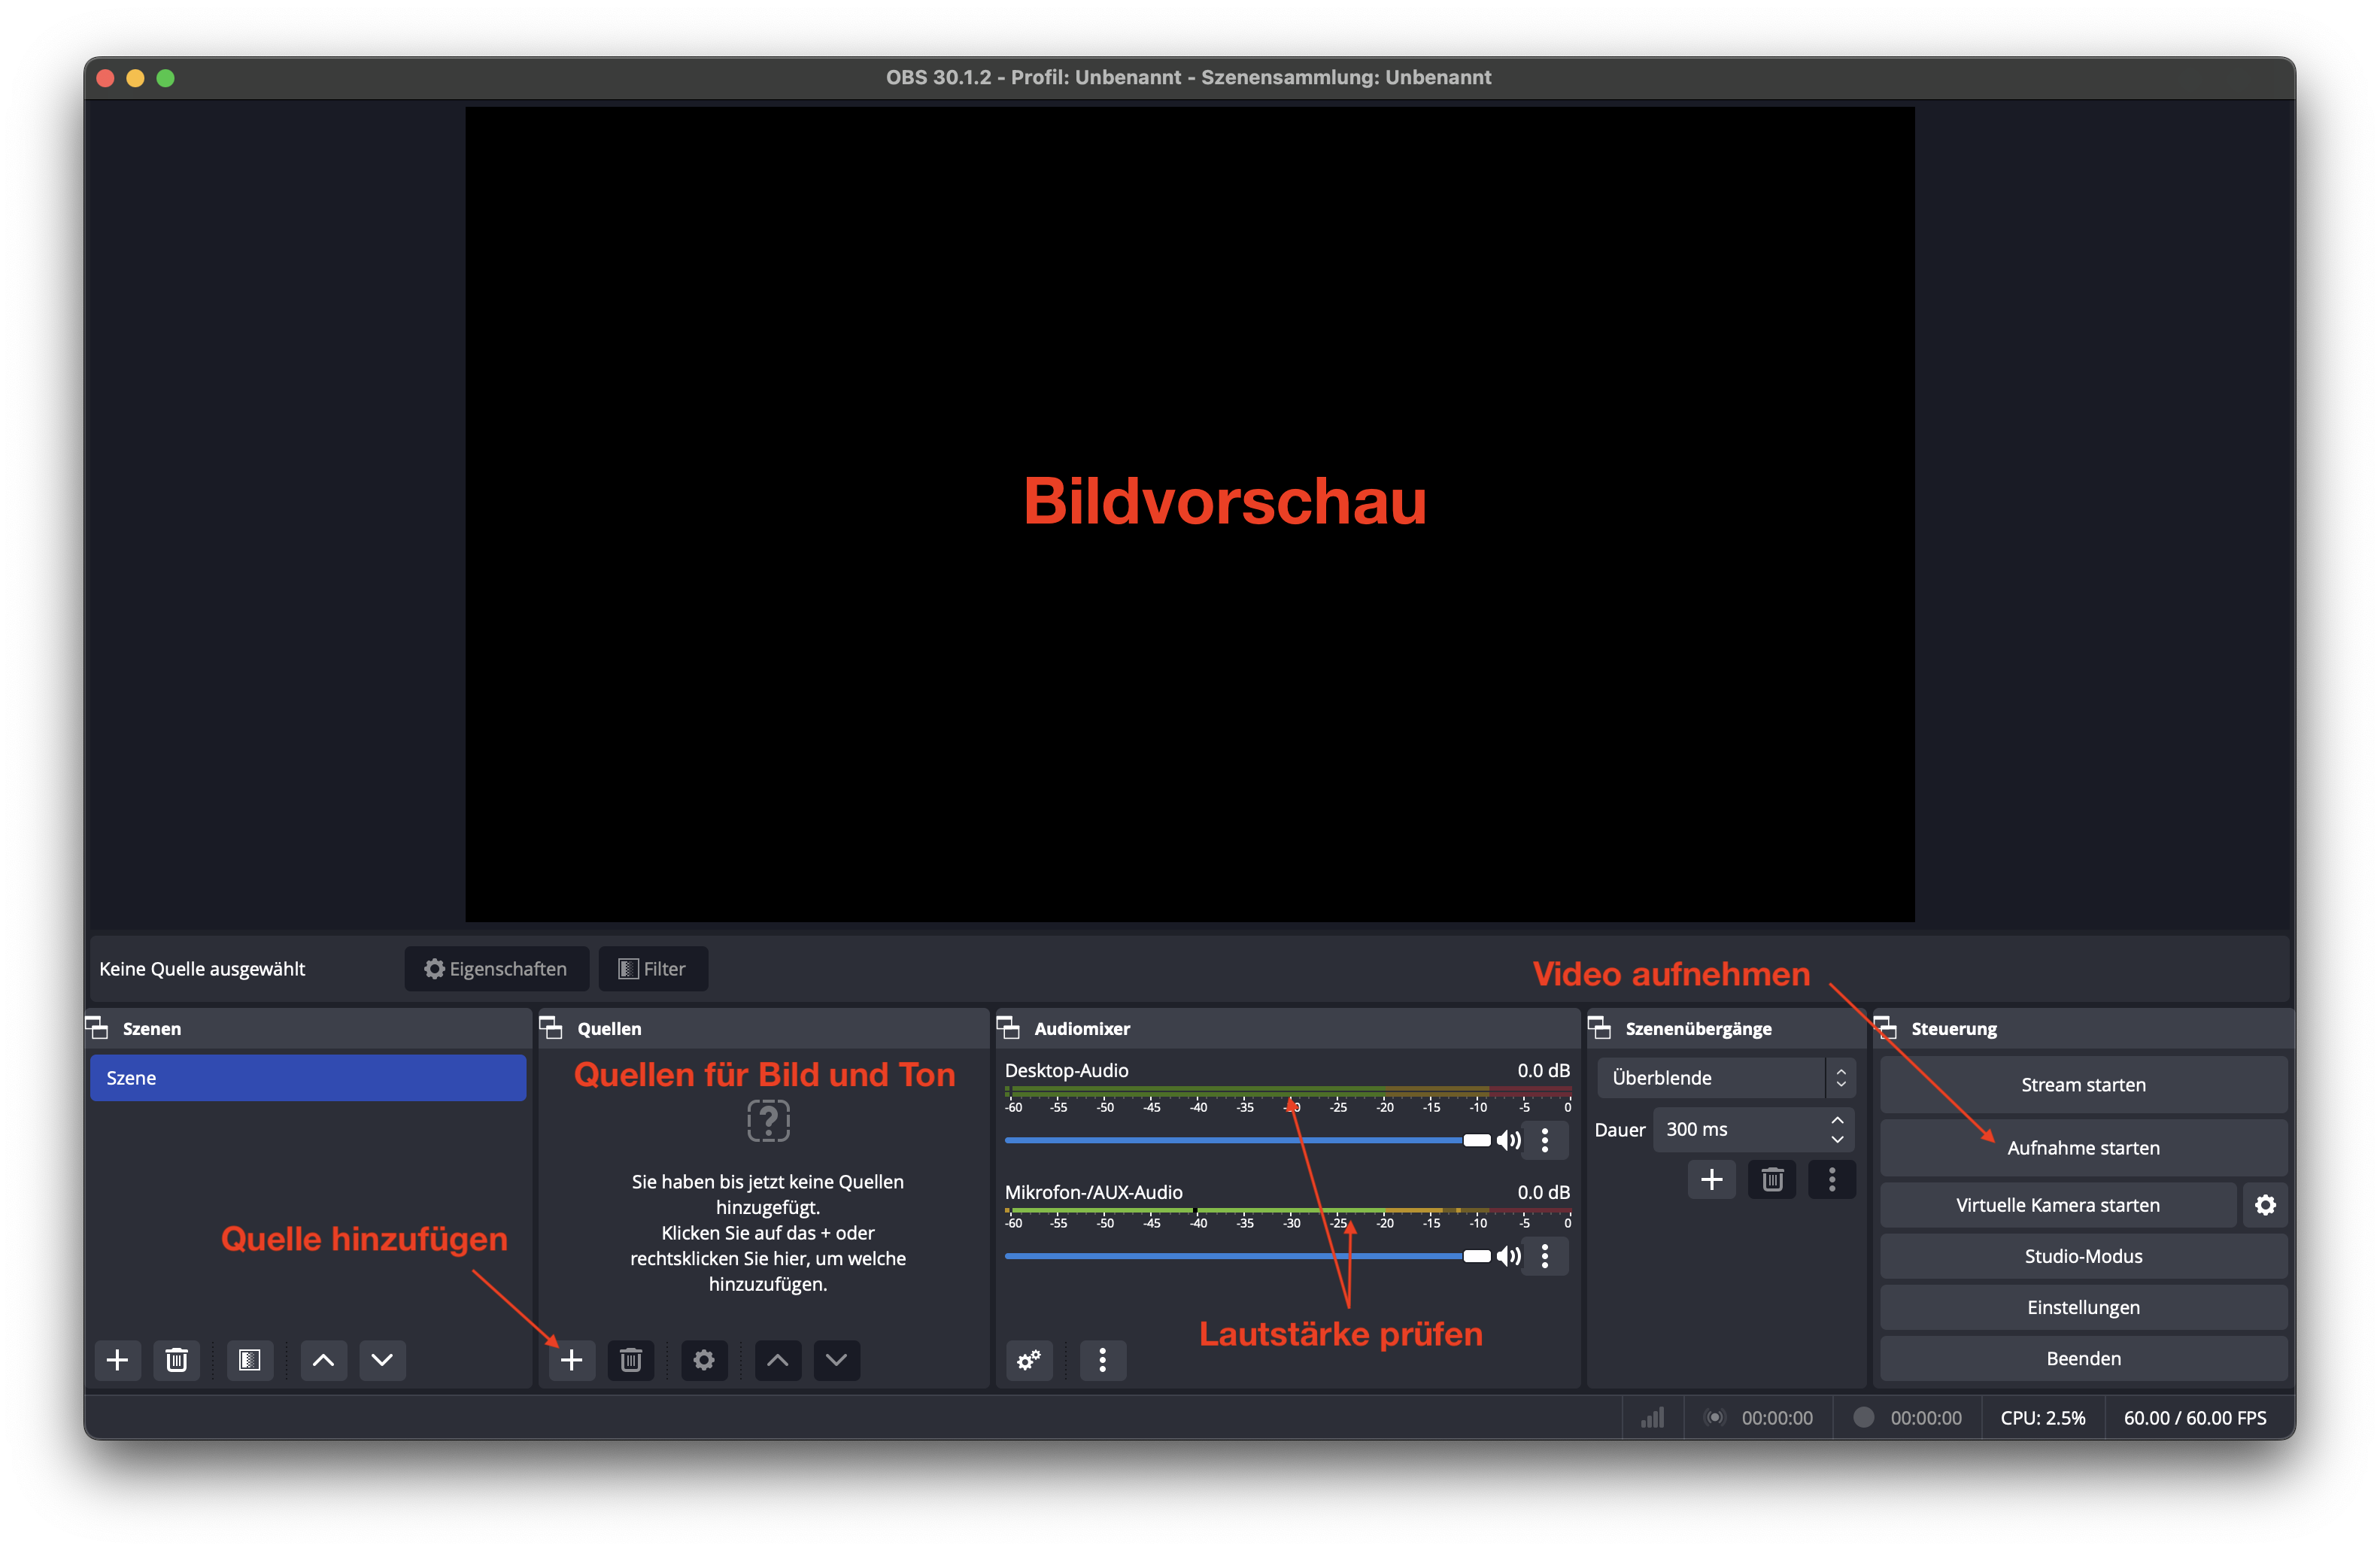2380x1551 pixels.
Task: Click virtual camera settings gear icon
Action: (x=2265, y=1205)
